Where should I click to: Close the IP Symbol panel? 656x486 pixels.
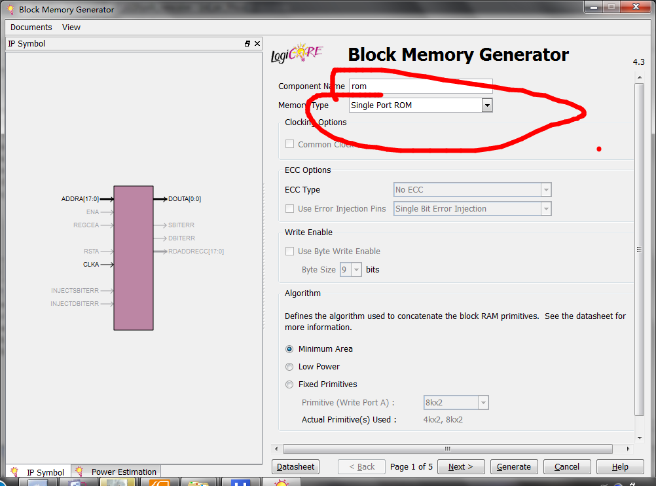pos(257,43)
